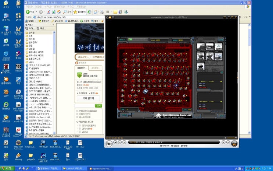Open the 편집(E) menu in Internet Explorer
Image resolution: width=273 pixels, height=171 pixels.
click(x=39, y=7)
